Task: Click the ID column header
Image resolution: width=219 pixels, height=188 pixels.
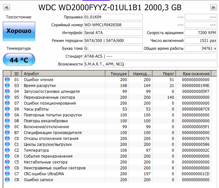Action: click(x=16, y=74)
